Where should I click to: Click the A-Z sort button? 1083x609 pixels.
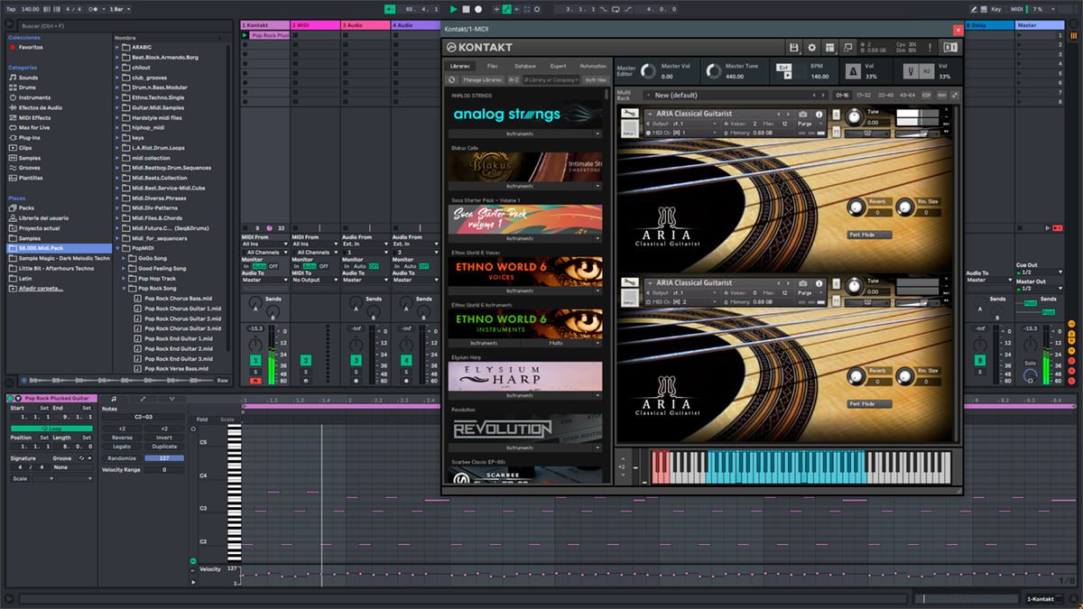[514, 79]
